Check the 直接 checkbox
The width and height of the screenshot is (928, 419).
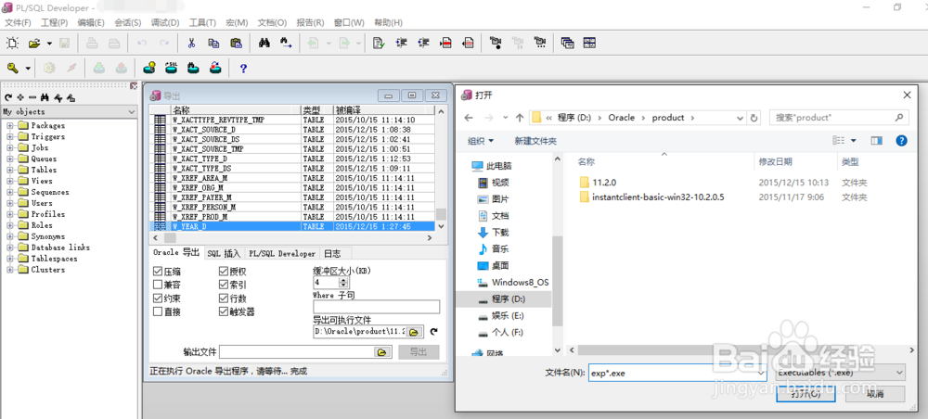point(158,312)
